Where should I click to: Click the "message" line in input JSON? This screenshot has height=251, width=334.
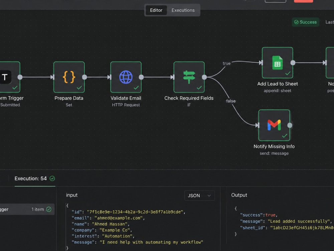(x=137, y=242)
